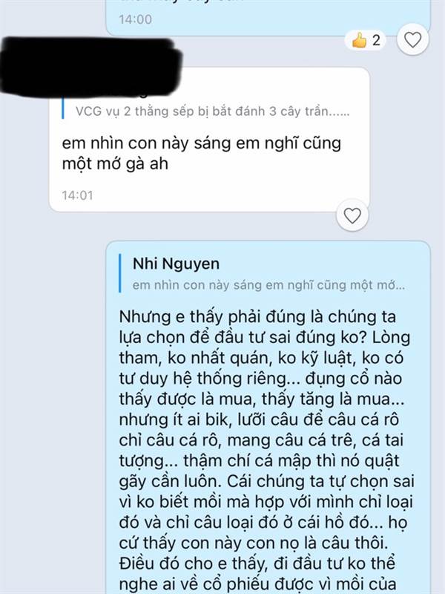Tap the heart icon under the 14:01 message

352,215
